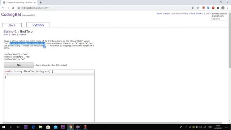Click inside the code editor area
The height and width of the screenshot is (130, 231).
[49, 96]
